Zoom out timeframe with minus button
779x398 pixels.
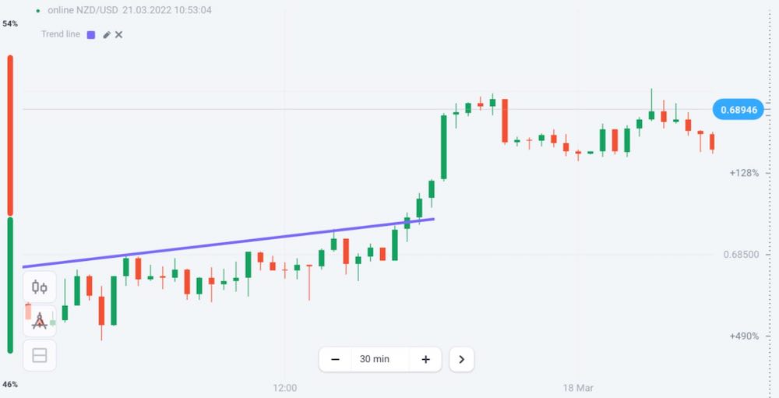click(x=336, y=359)
